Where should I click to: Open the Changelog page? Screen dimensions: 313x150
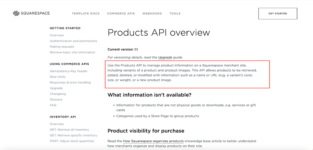(x=58, y=94)
